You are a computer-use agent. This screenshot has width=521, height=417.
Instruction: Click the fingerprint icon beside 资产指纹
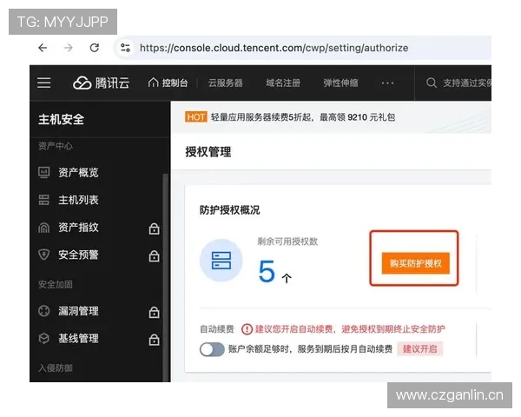tap(44, 228)
